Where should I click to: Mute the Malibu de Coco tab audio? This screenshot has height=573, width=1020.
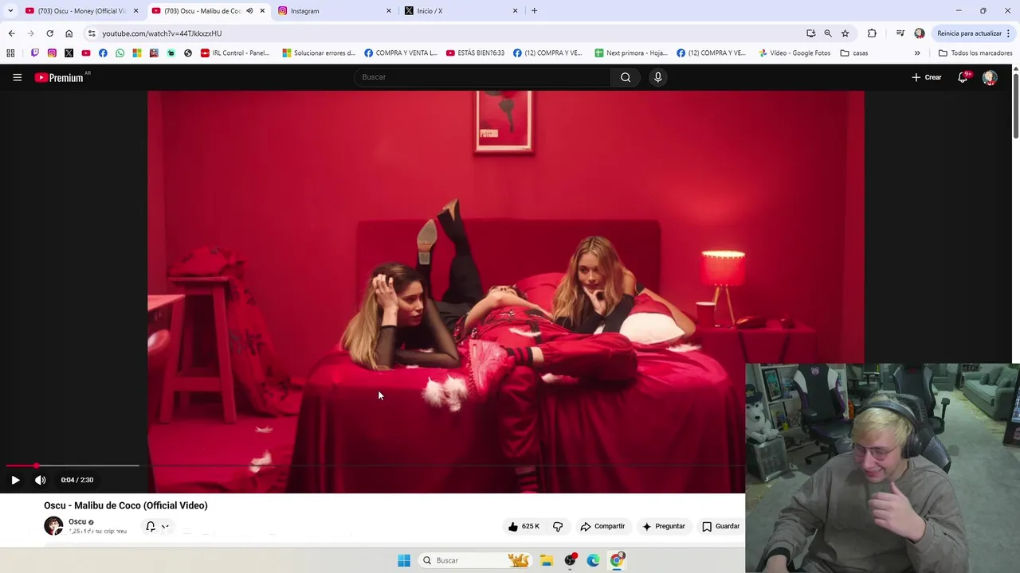point(249,11)
